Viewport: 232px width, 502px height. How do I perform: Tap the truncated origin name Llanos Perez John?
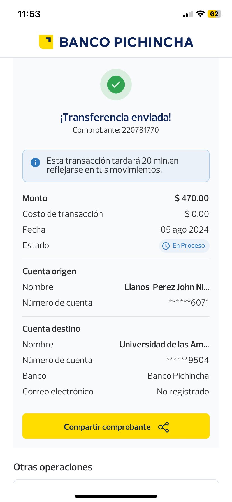(167, 287)
